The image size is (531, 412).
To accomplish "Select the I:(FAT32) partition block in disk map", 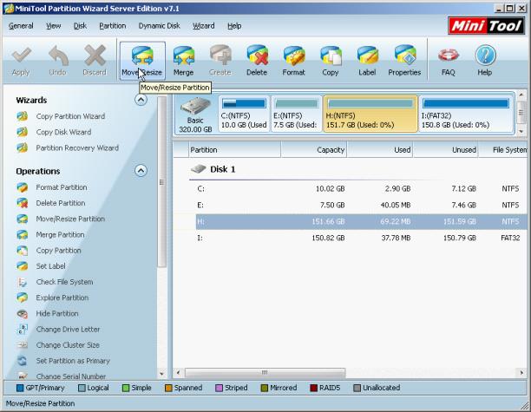I will [466, 114].
